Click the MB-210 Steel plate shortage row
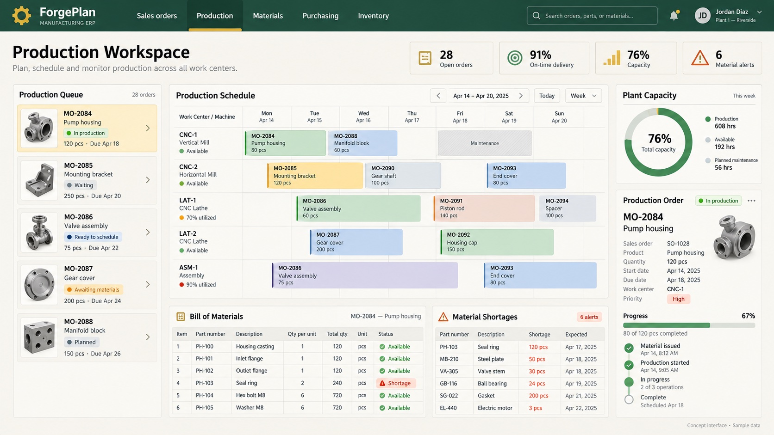This screenshot has height=435, width=774. click(x=520, y=359)
